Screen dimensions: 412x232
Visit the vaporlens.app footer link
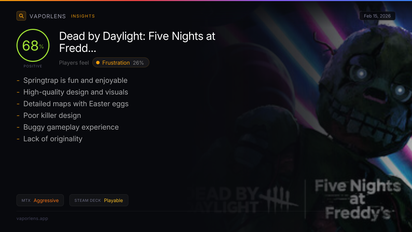32,219
